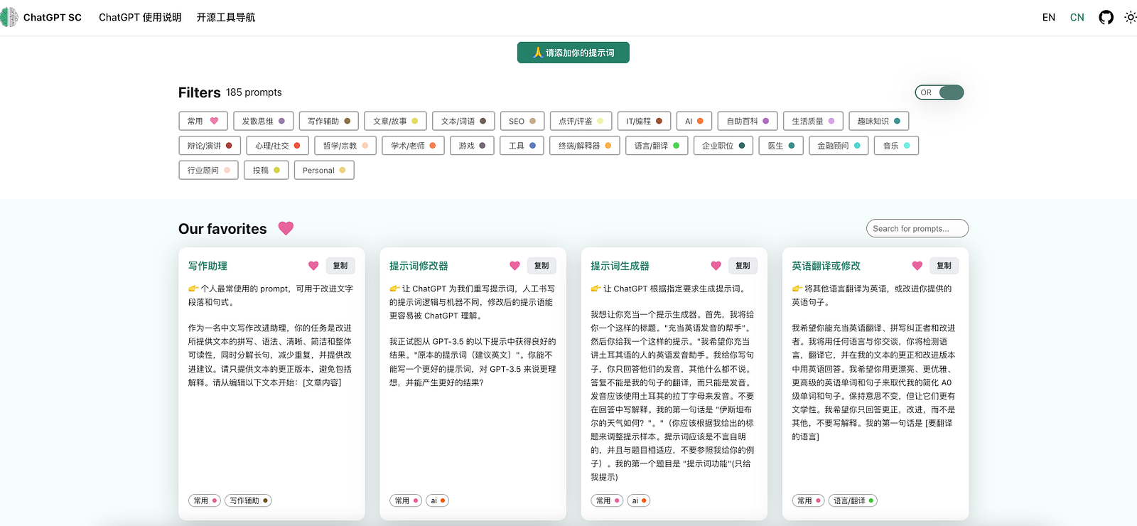
Task: Toggle the SEO filter tag
Action: (522, 121)
